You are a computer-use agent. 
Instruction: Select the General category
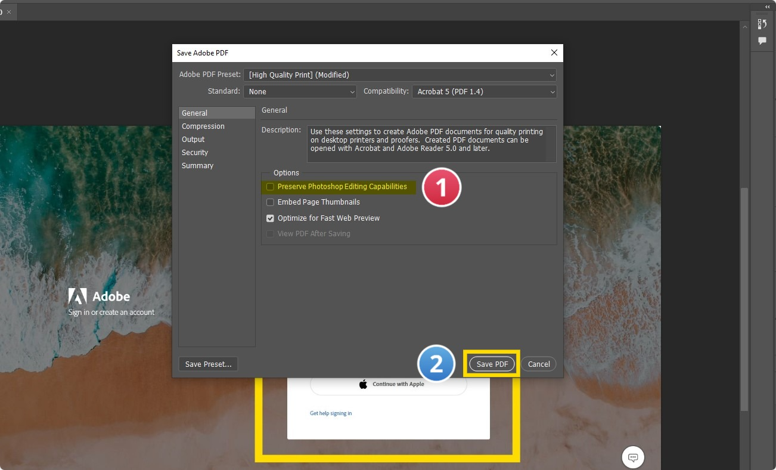click(x=217, y=113)
